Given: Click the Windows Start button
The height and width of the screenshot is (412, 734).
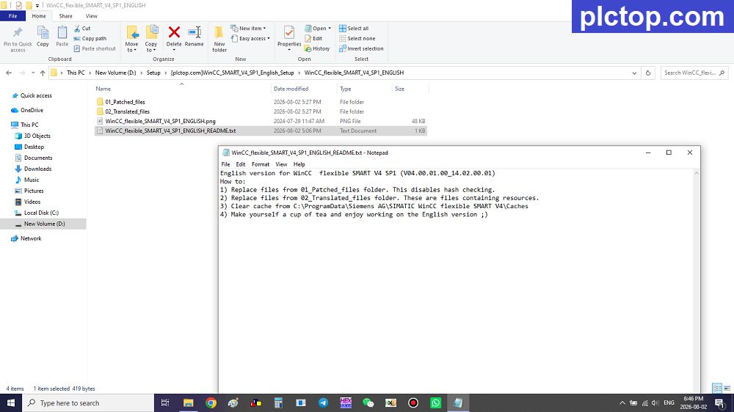Looking at the screenshot, I should point(11,402).
